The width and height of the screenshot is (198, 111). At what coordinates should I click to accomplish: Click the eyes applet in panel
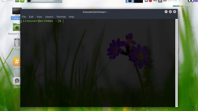pyautogui.click(x=191, y=1)
